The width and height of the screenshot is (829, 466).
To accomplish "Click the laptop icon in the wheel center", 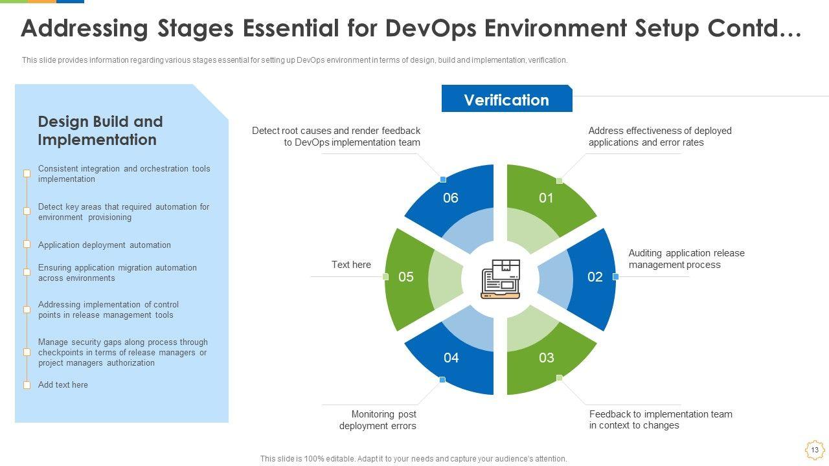I will [500, 280].
